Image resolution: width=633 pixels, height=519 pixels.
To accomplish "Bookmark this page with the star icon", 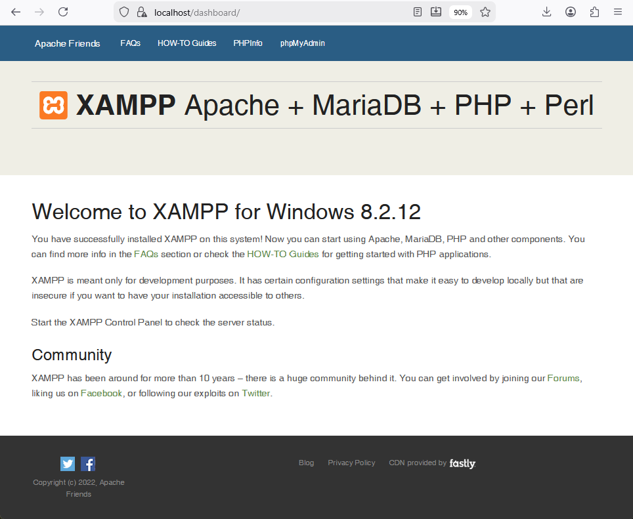I will (x=485, y=12).
